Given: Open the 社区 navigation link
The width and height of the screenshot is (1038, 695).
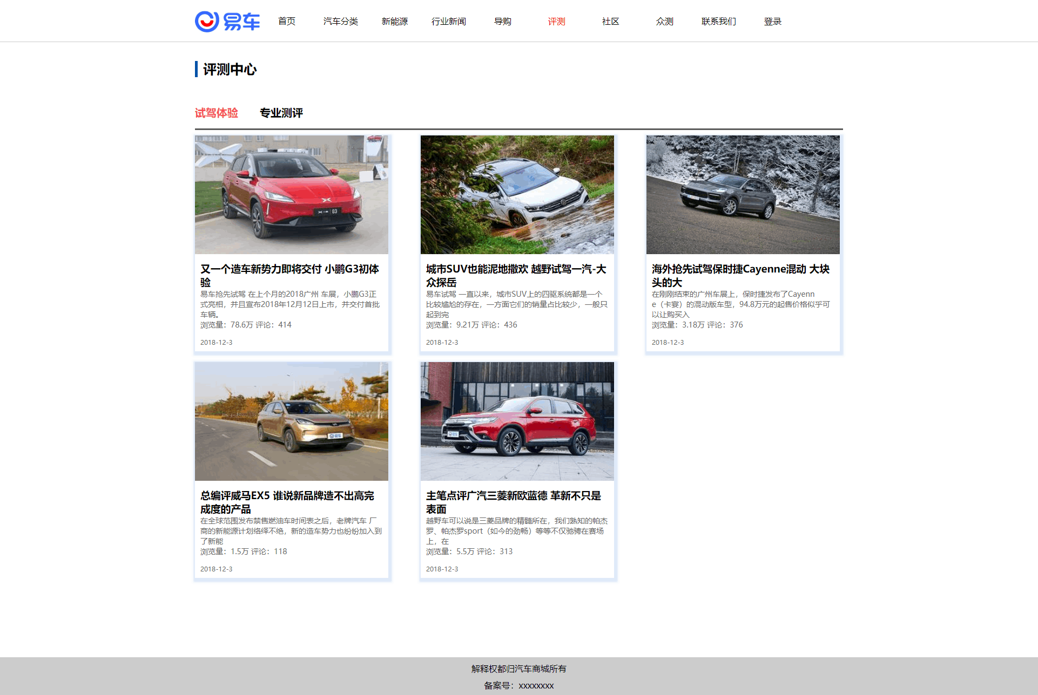Looking at the screenshot, I should (611, 22).
